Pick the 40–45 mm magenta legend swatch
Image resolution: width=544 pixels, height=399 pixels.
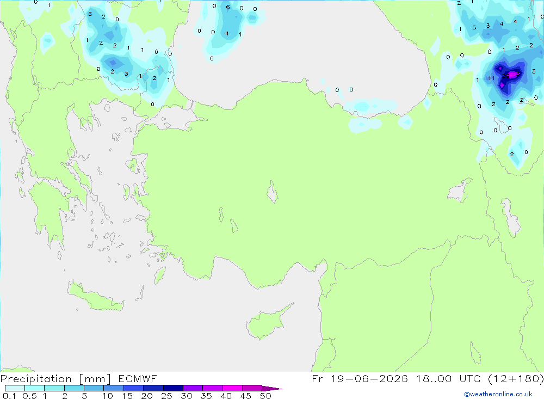click(232, 388)
